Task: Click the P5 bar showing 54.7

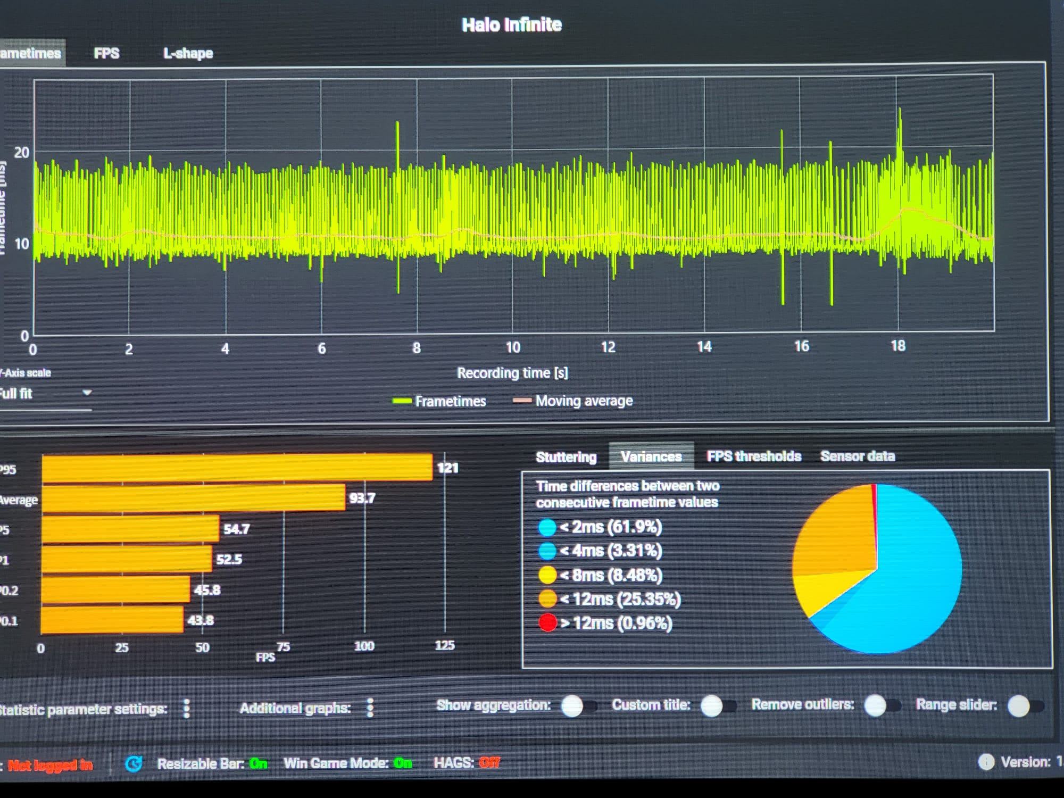Action: click(130, 528)
